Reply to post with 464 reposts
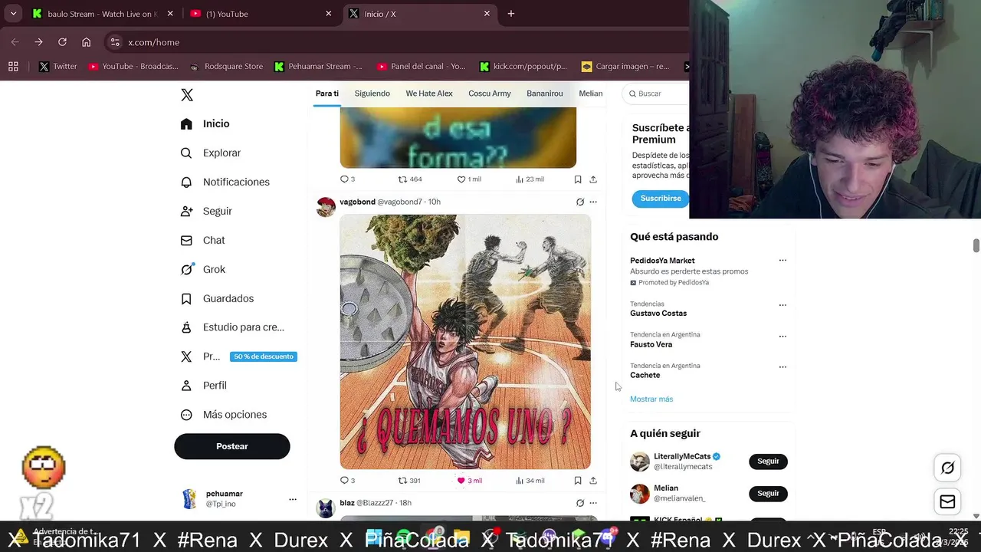Screen dimensions: 981x552 (347, 179)
